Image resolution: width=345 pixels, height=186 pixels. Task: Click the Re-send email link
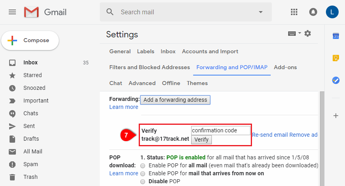pyautogui.click(x=270, y=135)
